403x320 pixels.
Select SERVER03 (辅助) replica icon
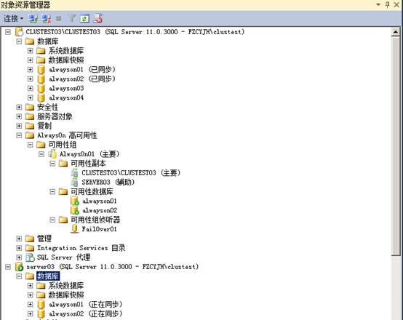click(x=74, y=183)
